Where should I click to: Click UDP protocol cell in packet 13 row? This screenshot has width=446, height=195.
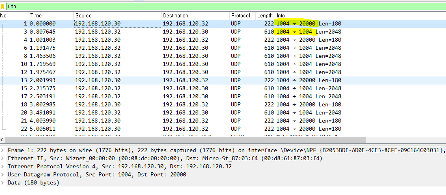pyautogui.click(x=235, y=80)
